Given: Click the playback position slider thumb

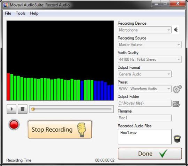Looking at the screenshot, I should click(33, 109).
